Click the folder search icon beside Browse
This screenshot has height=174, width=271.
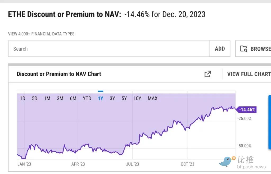tap(243, 49)
